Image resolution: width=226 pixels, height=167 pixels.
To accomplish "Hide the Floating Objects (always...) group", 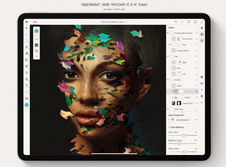I will pos(196,33).
